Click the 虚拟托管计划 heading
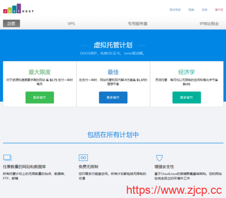226x198 pixels. coord(113,45)
